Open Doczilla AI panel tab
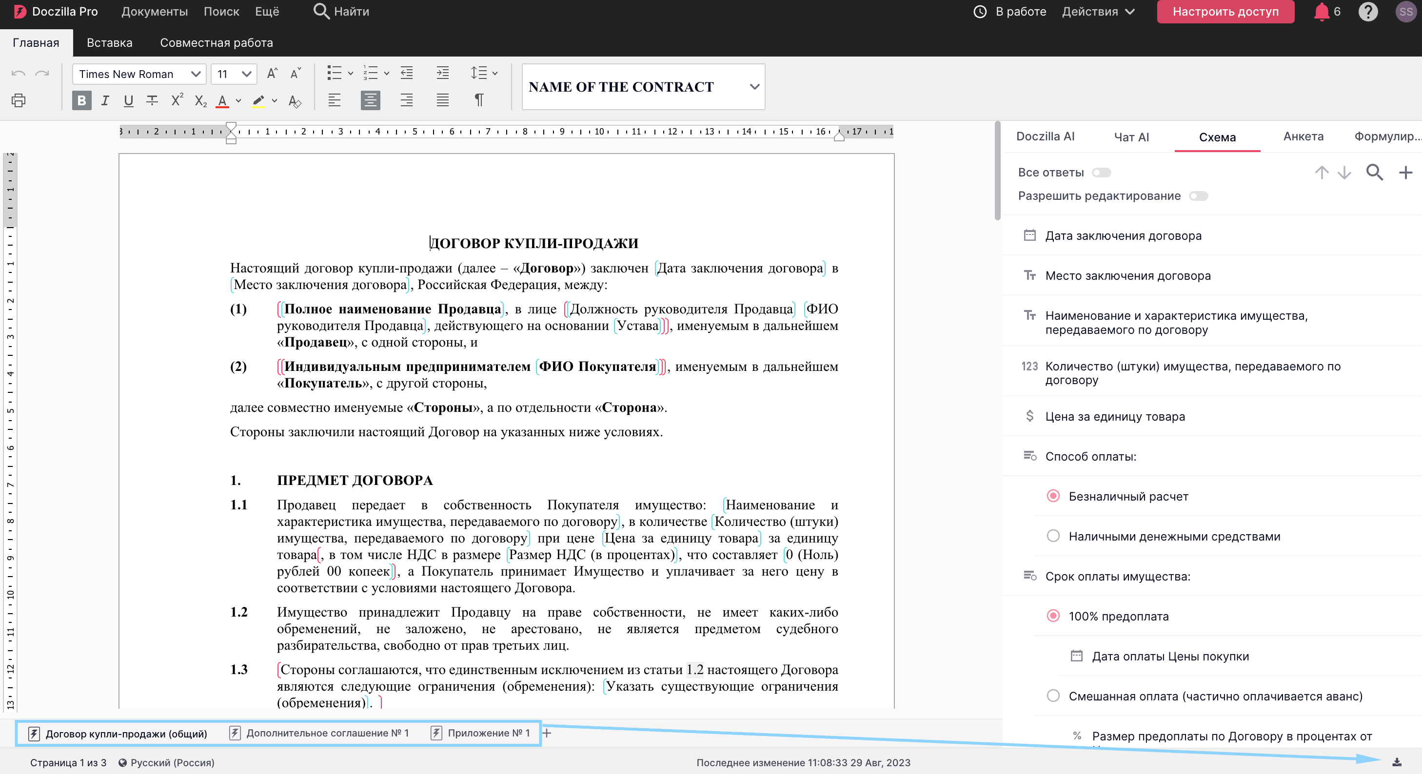 point(1046,136)
